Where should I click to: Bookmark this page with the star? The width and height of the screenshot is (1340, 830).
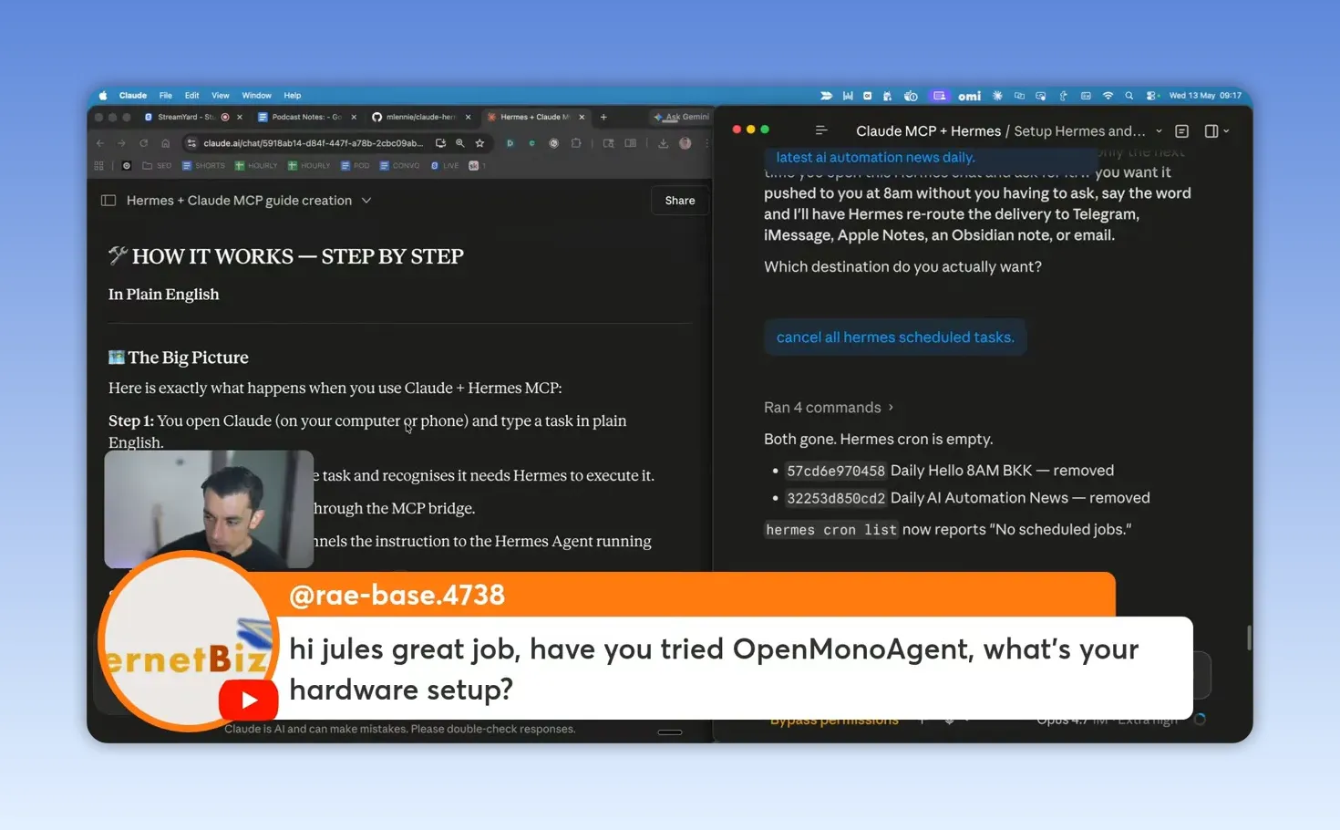479,143
